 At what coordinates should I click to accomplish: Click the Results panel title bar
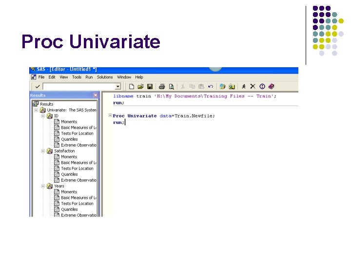coord(64,95)
